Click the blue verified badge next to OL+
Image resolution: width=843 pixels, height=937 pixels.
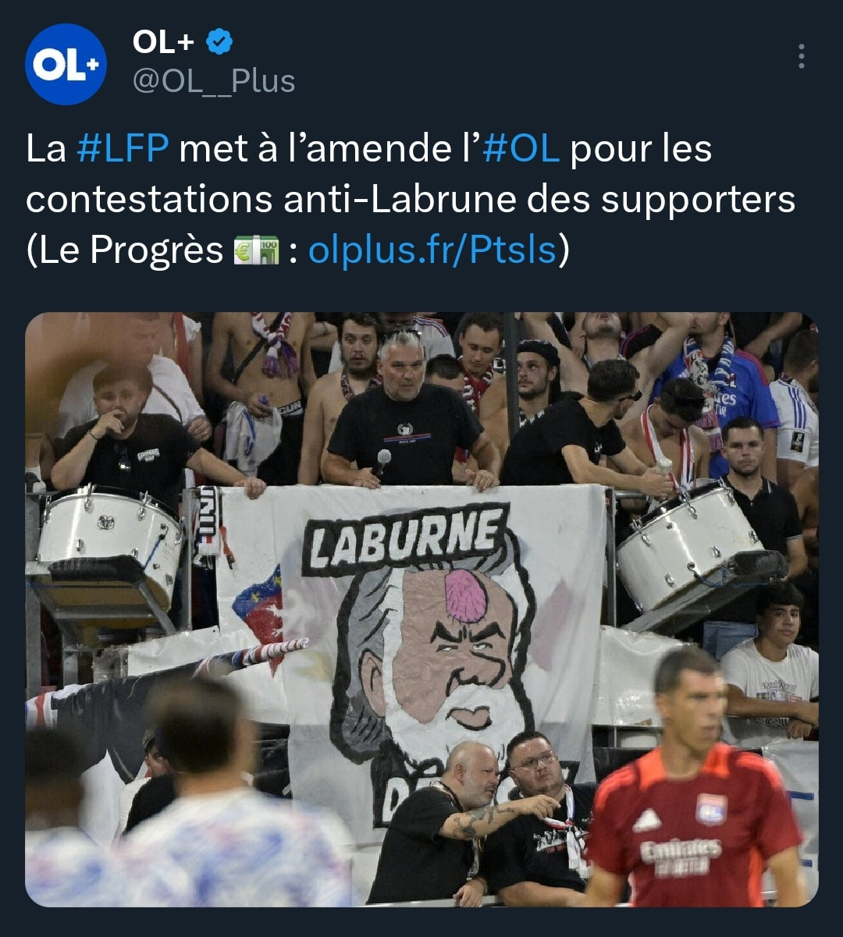click(x=219, y=42)
